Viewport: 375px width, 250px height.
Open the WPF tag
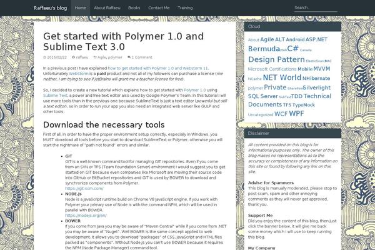[296, 114]
